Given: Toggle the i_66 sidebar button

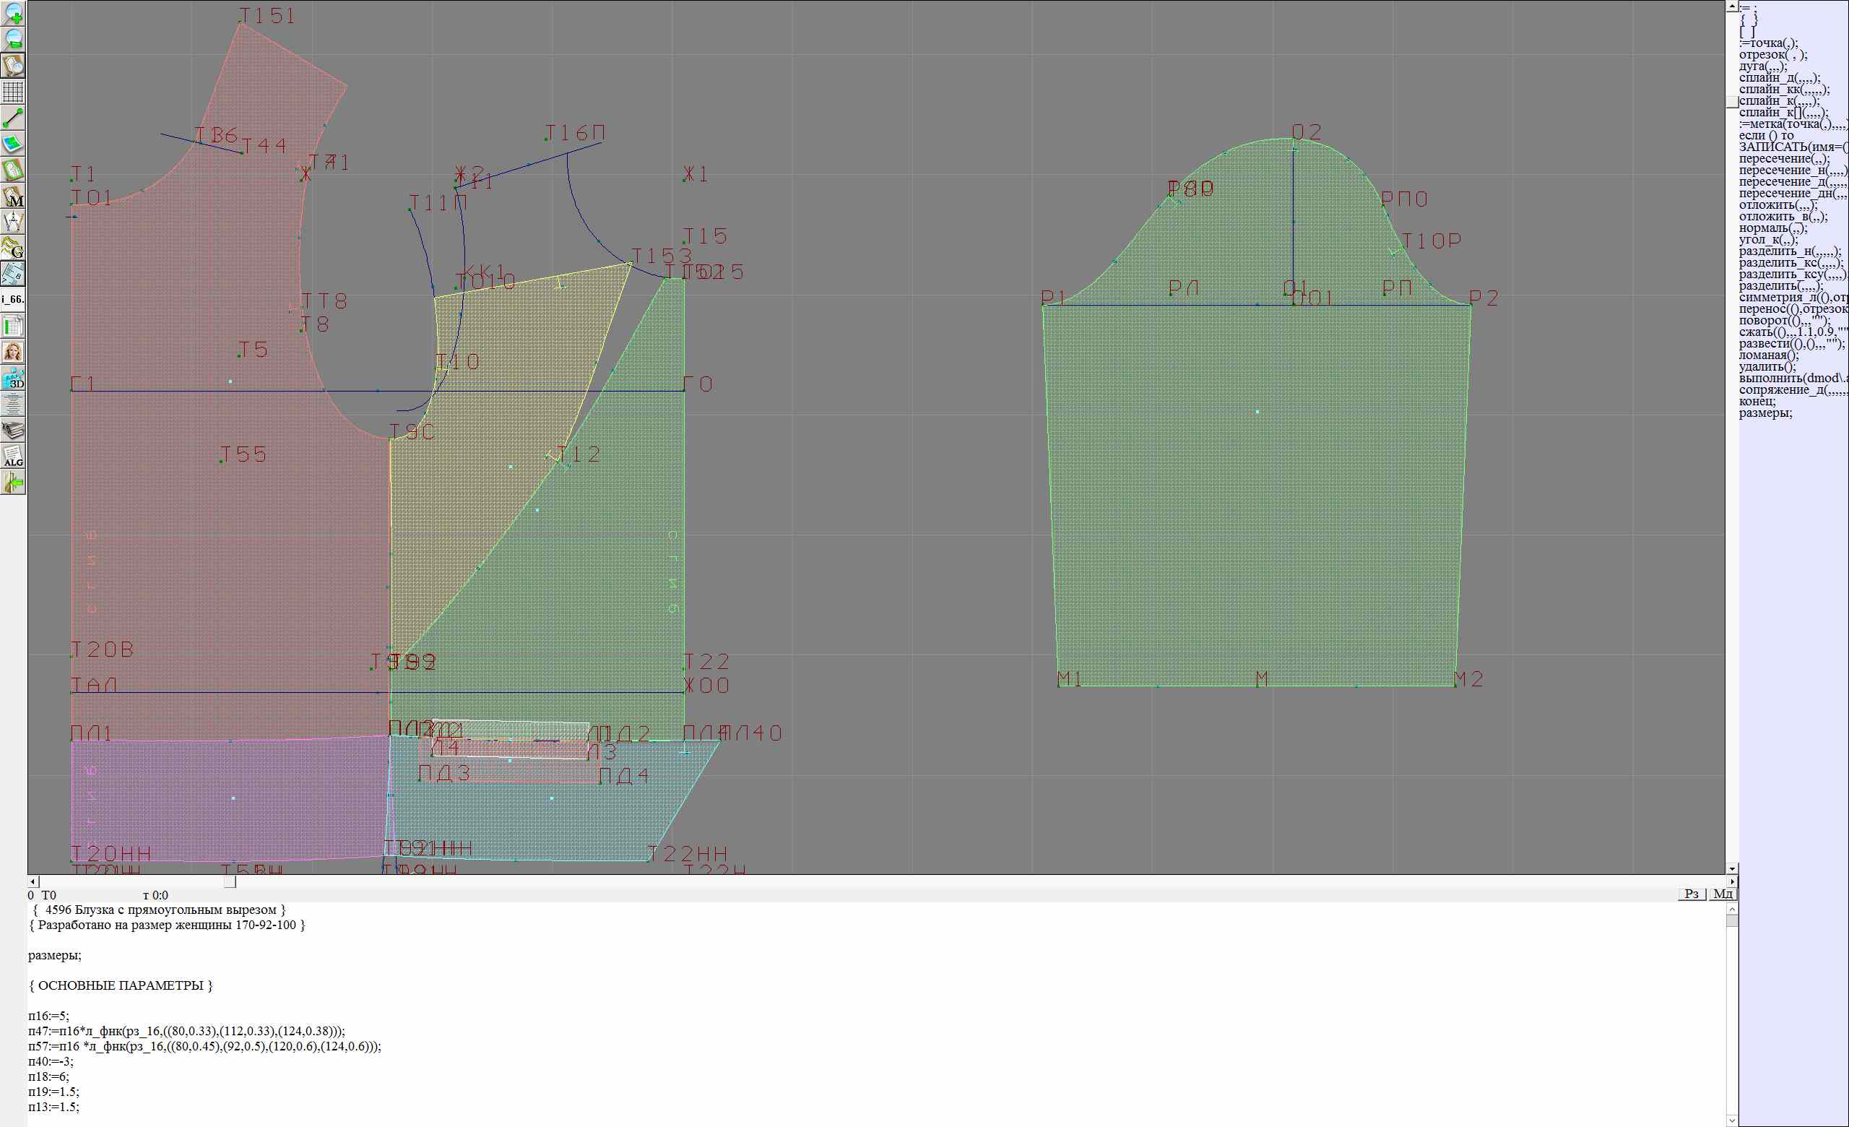Looking at the screenshot, I should click(x=14, y=299).
